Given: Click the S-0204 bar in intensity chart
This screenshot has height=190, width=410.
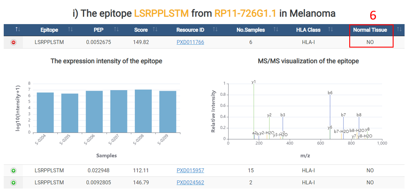Looking at the screenshot, I should coord(45,113).
